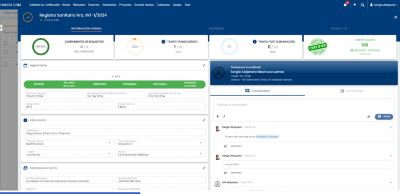The image size is (400, 194).
Task: Select the Revisión stage in Etapa bar
Action: 39,84
